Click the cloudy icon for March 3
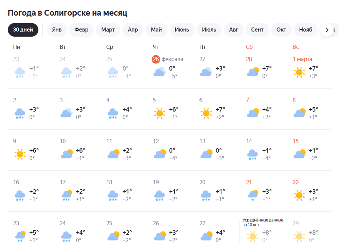 coord(66,113)
